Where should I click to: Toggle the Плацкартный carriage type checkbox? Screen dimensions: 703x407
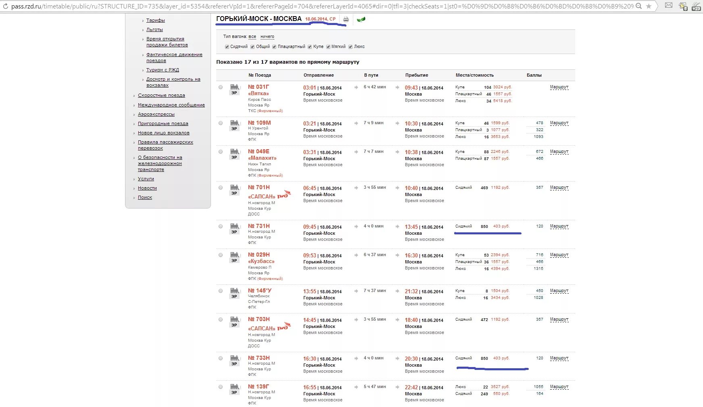tap(274, 47)
